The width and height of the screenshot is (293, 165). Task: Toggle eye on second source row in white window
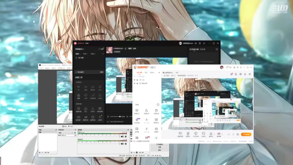(x=134, y=83)
